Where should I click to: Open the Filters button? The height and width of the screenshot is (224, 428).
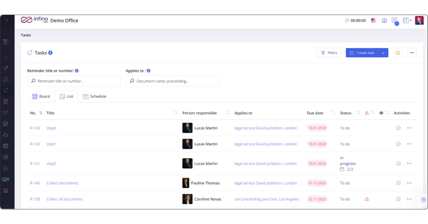(329, 53)
